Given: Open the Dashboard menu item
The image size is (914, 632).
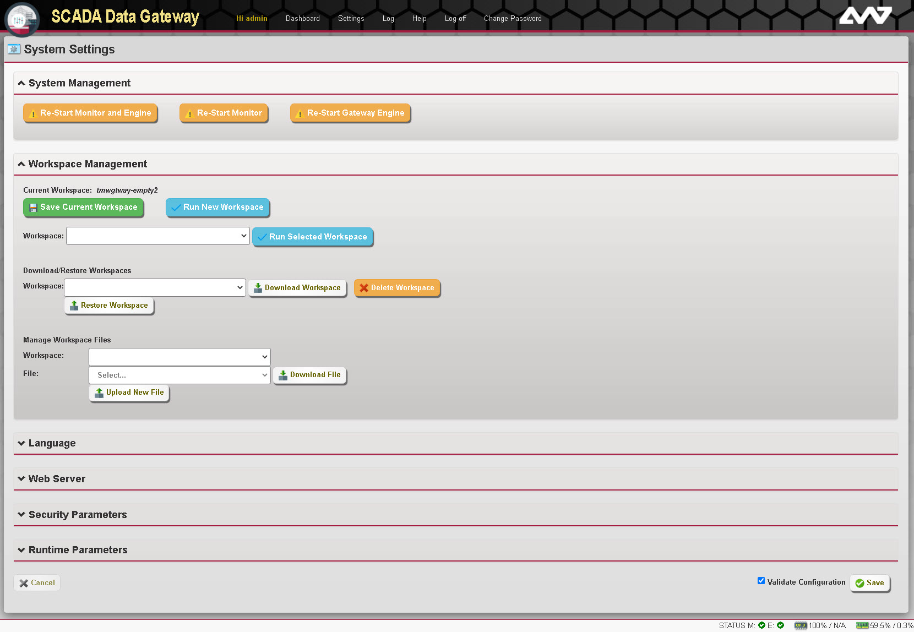Looking at the screenshot, I should point(302,19).
